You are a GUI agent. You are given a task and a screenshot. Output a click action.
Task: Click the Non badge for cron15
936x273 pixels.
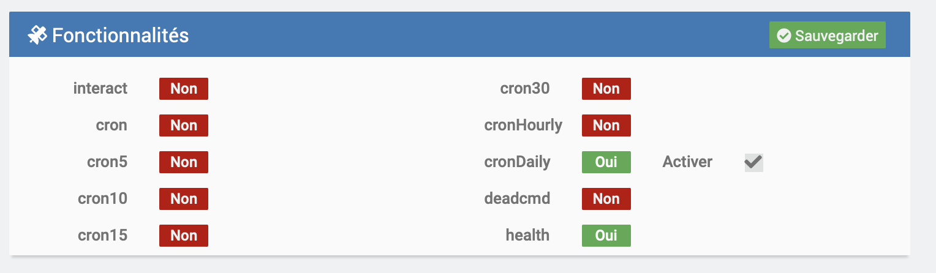(x=184, y=236)
